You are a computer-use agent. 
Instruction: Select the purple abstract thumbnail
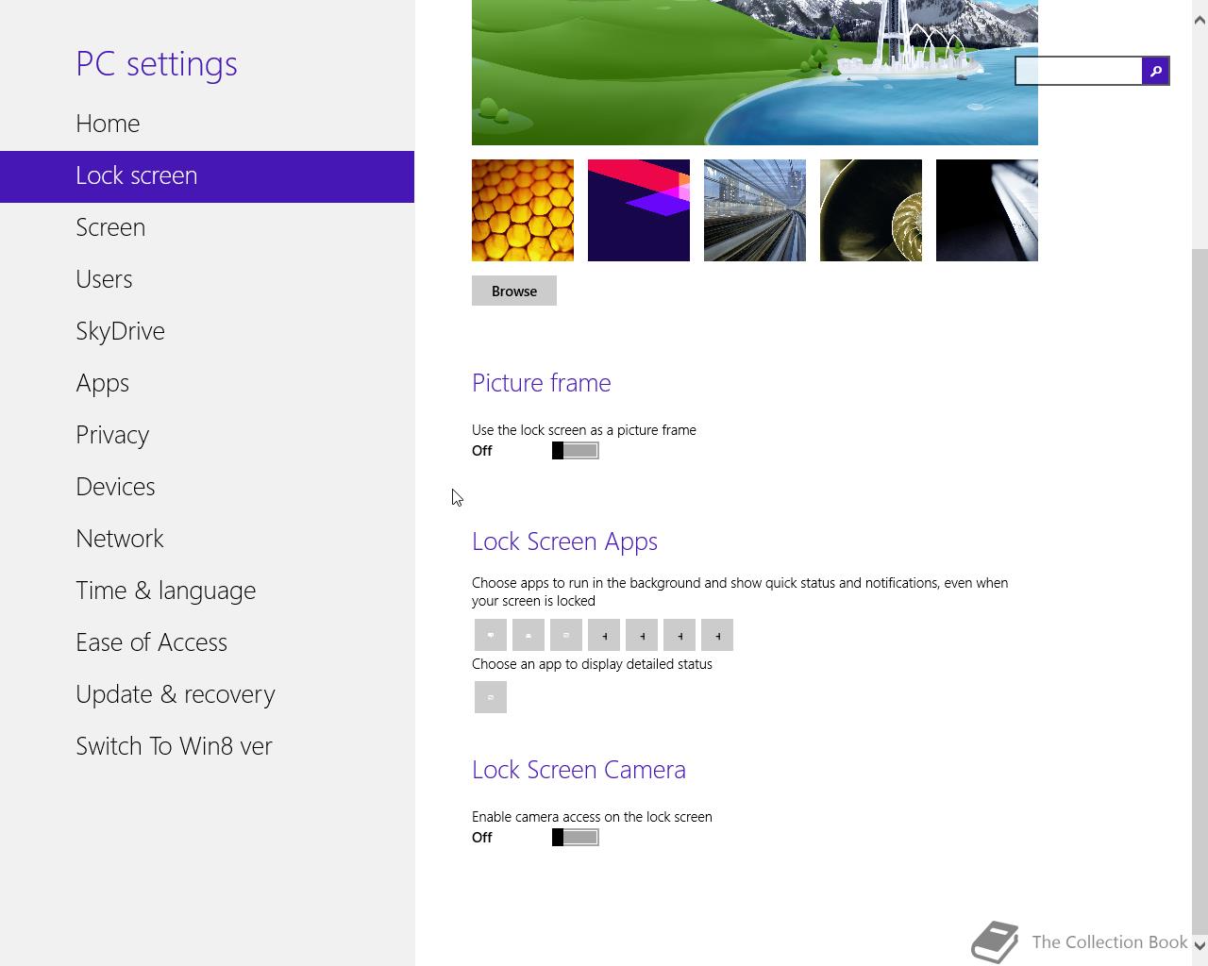639,210
